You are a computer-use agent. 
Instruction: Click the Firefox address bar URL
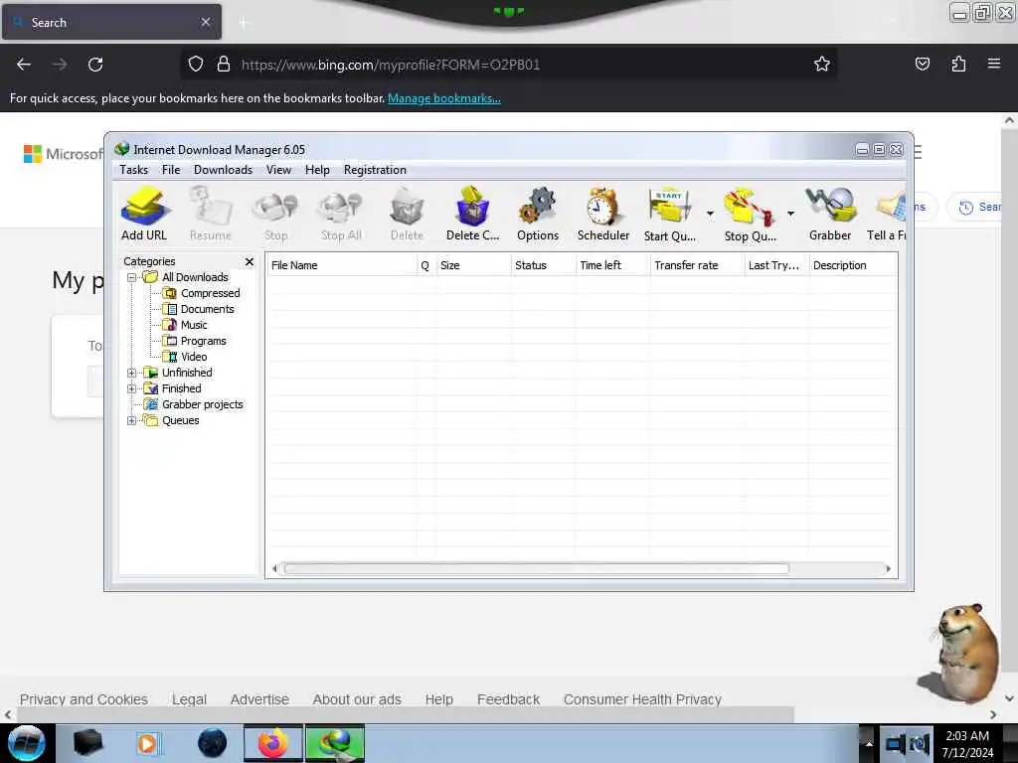391,65
